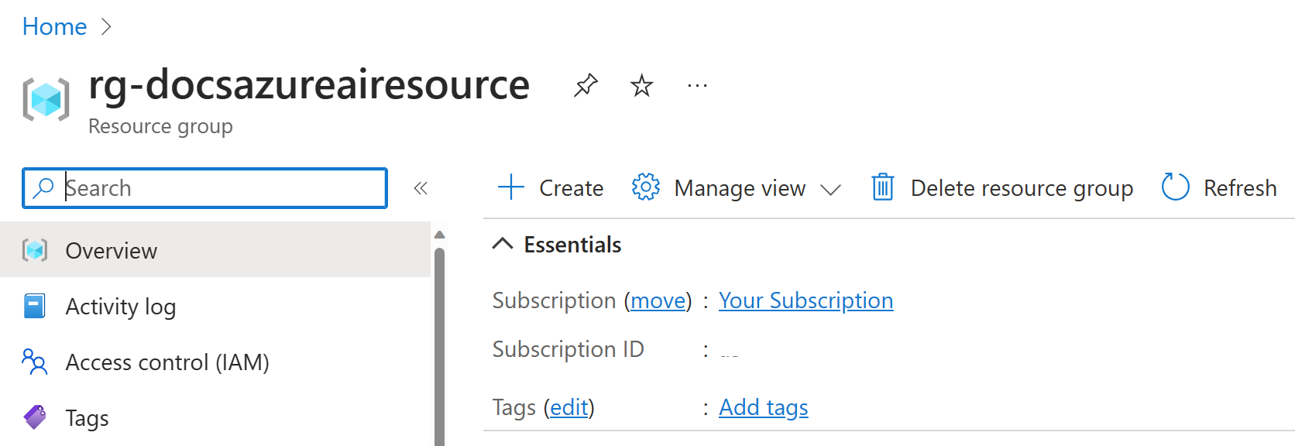The width and height of the screenshot is (1295, 446).
Task: Go to Home breadcrumb
Action: point(54,26)
